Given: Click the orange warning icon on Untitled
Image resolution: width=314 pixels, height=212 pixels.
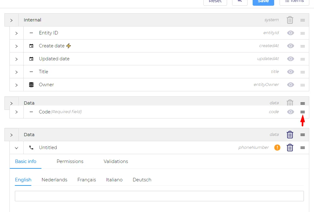Looking at the screenshot, I should click(277, 148).
